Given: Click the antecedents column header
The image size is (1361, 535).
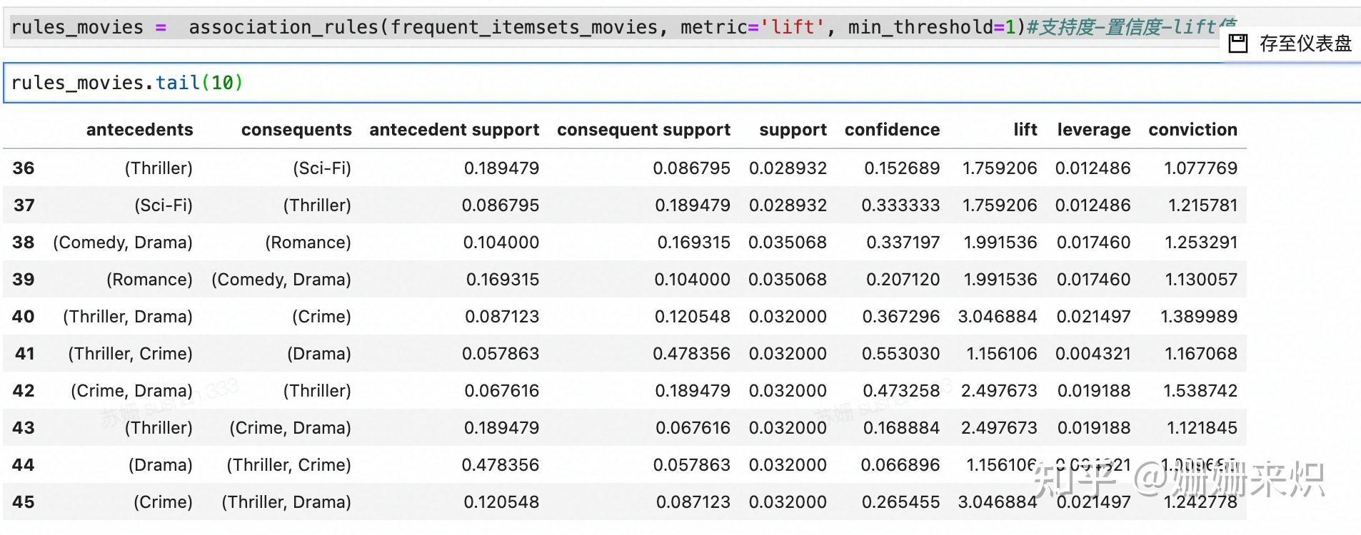Looking at the screenshot, I should pos(139,130).
